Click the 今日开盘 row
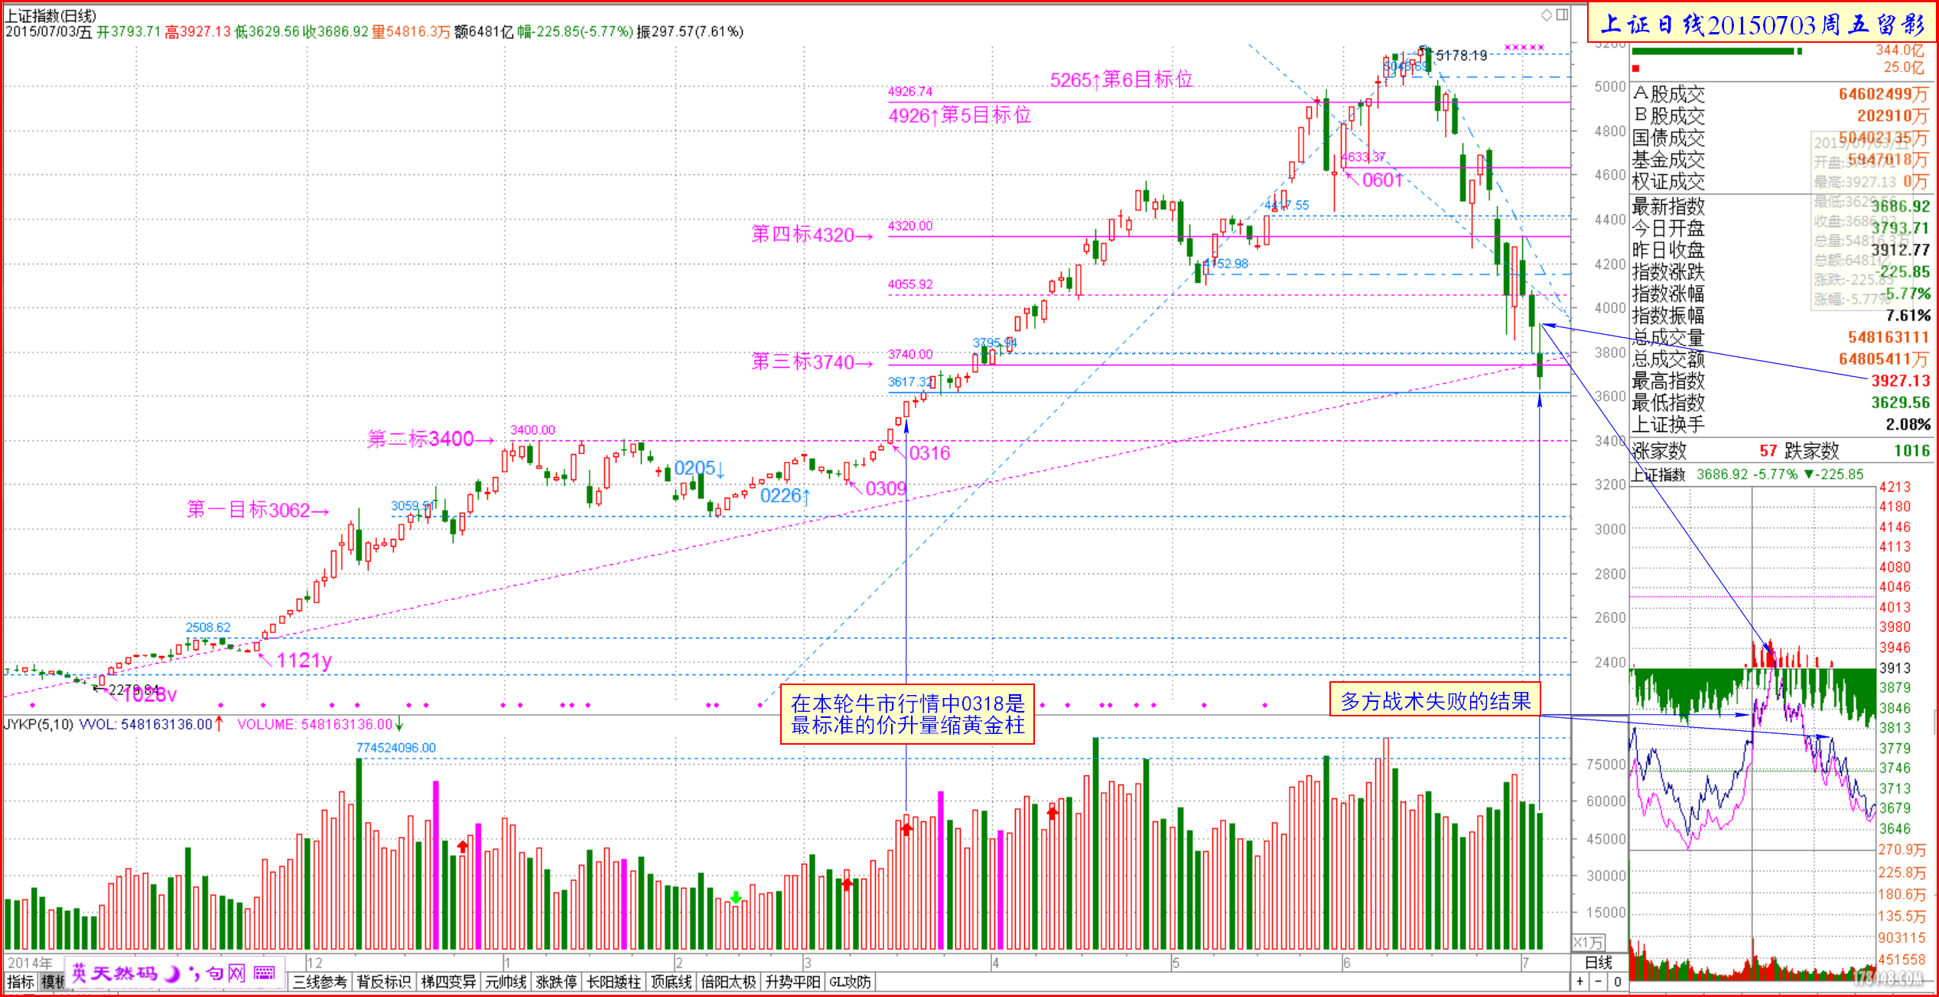Viewport: 1939px width, 997px height. click(1780, 228)
